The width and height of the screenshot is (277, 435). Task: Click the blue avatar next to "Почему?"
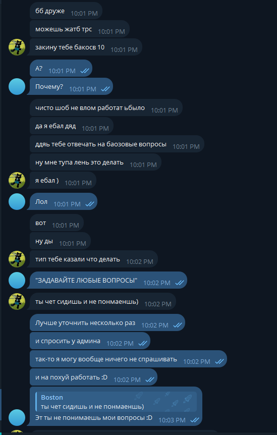coord(17,87)
